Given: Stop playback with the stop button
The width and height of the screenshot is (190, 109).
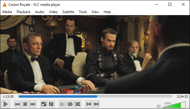Looking at the screenshot, I should tap(25, 104).
